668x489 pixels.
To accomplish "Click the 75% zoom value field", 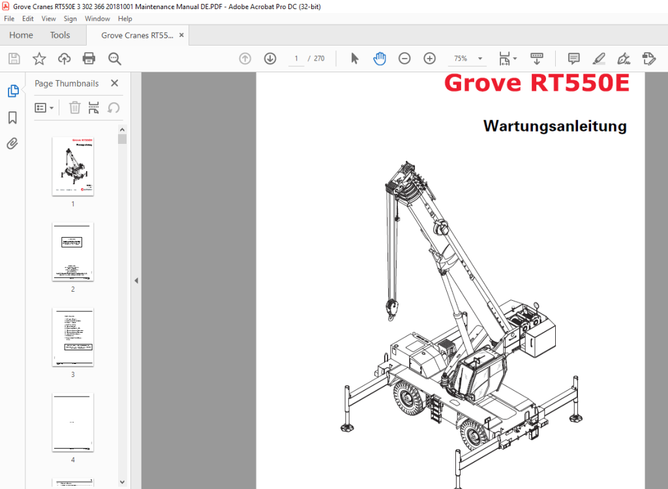I will click(x=461, y=59).
